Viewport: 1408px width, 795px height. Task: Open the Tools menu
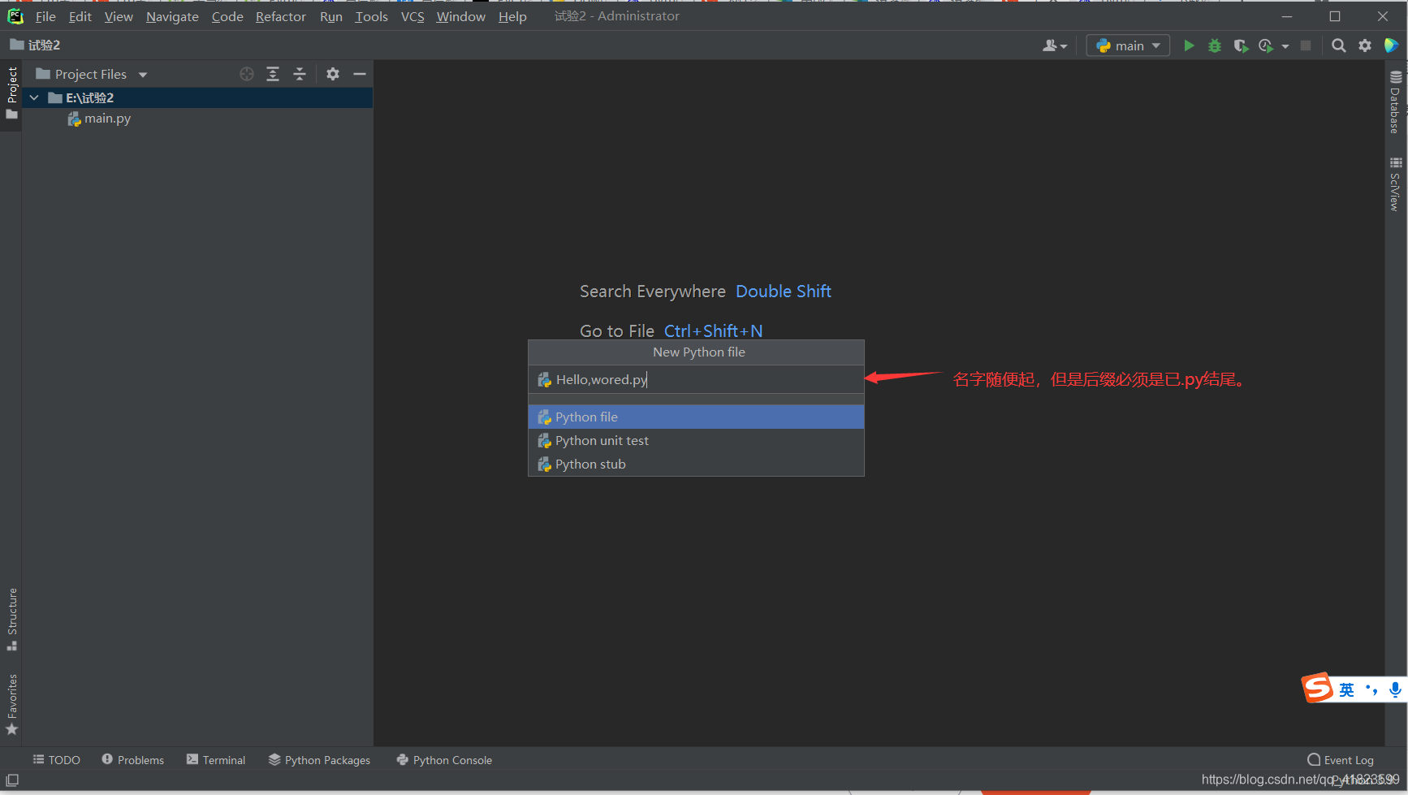pos(371,16)
